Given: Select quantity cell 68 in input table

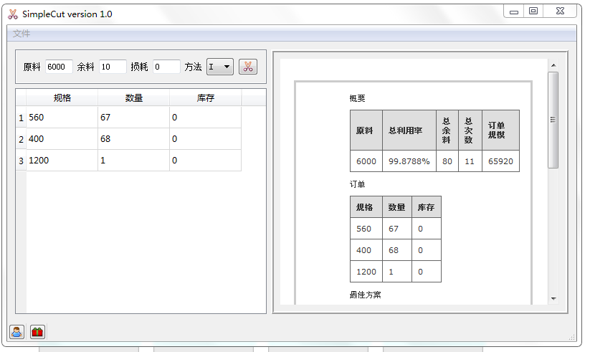Looking at the screenshot, I should pyautogui.click(x=133, y=139).
